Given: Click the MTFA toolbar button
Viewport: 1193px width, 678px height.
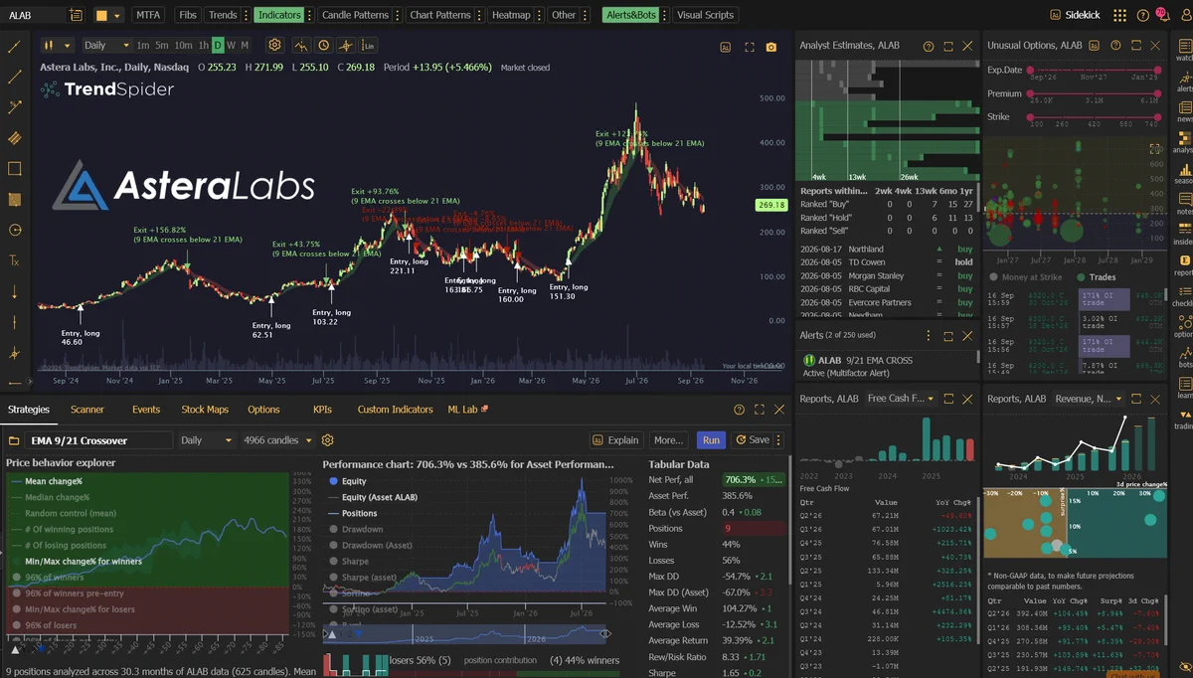Looking at the screenshot, I should (x=148, y=15).
